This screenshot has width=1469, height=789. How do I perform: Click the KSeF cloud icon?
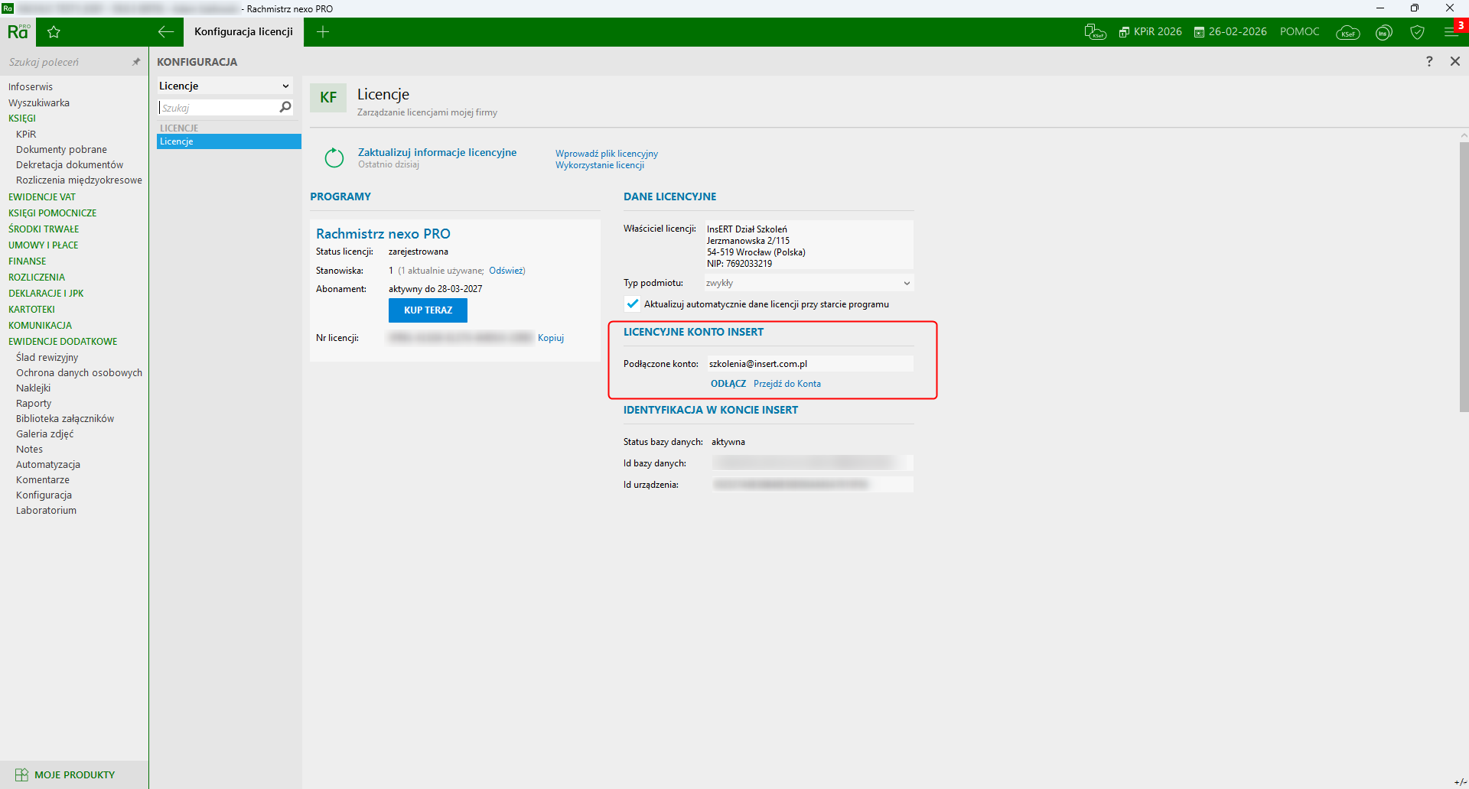coord(1347,33)
